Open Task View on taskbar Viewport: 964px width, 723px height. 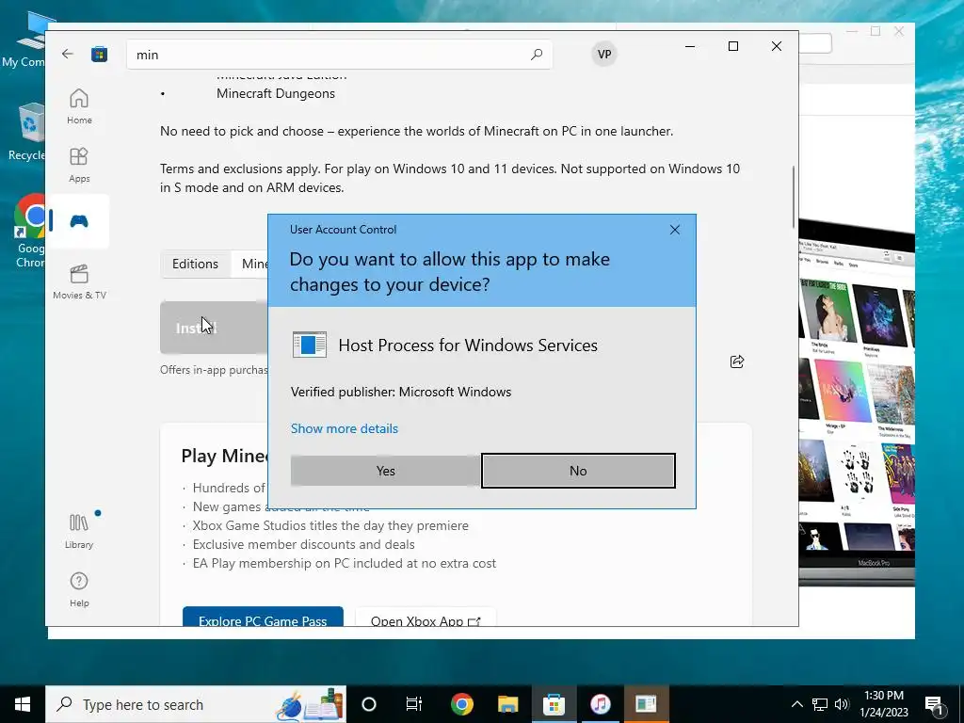pyautogui.click(x=414, y=704)
